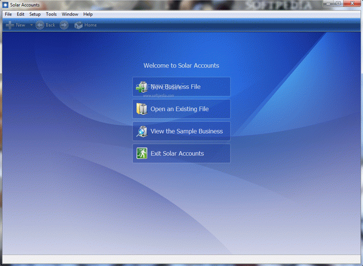
Task: Click the Solar Accounts title bar icon
Action: tap(5, 5)
